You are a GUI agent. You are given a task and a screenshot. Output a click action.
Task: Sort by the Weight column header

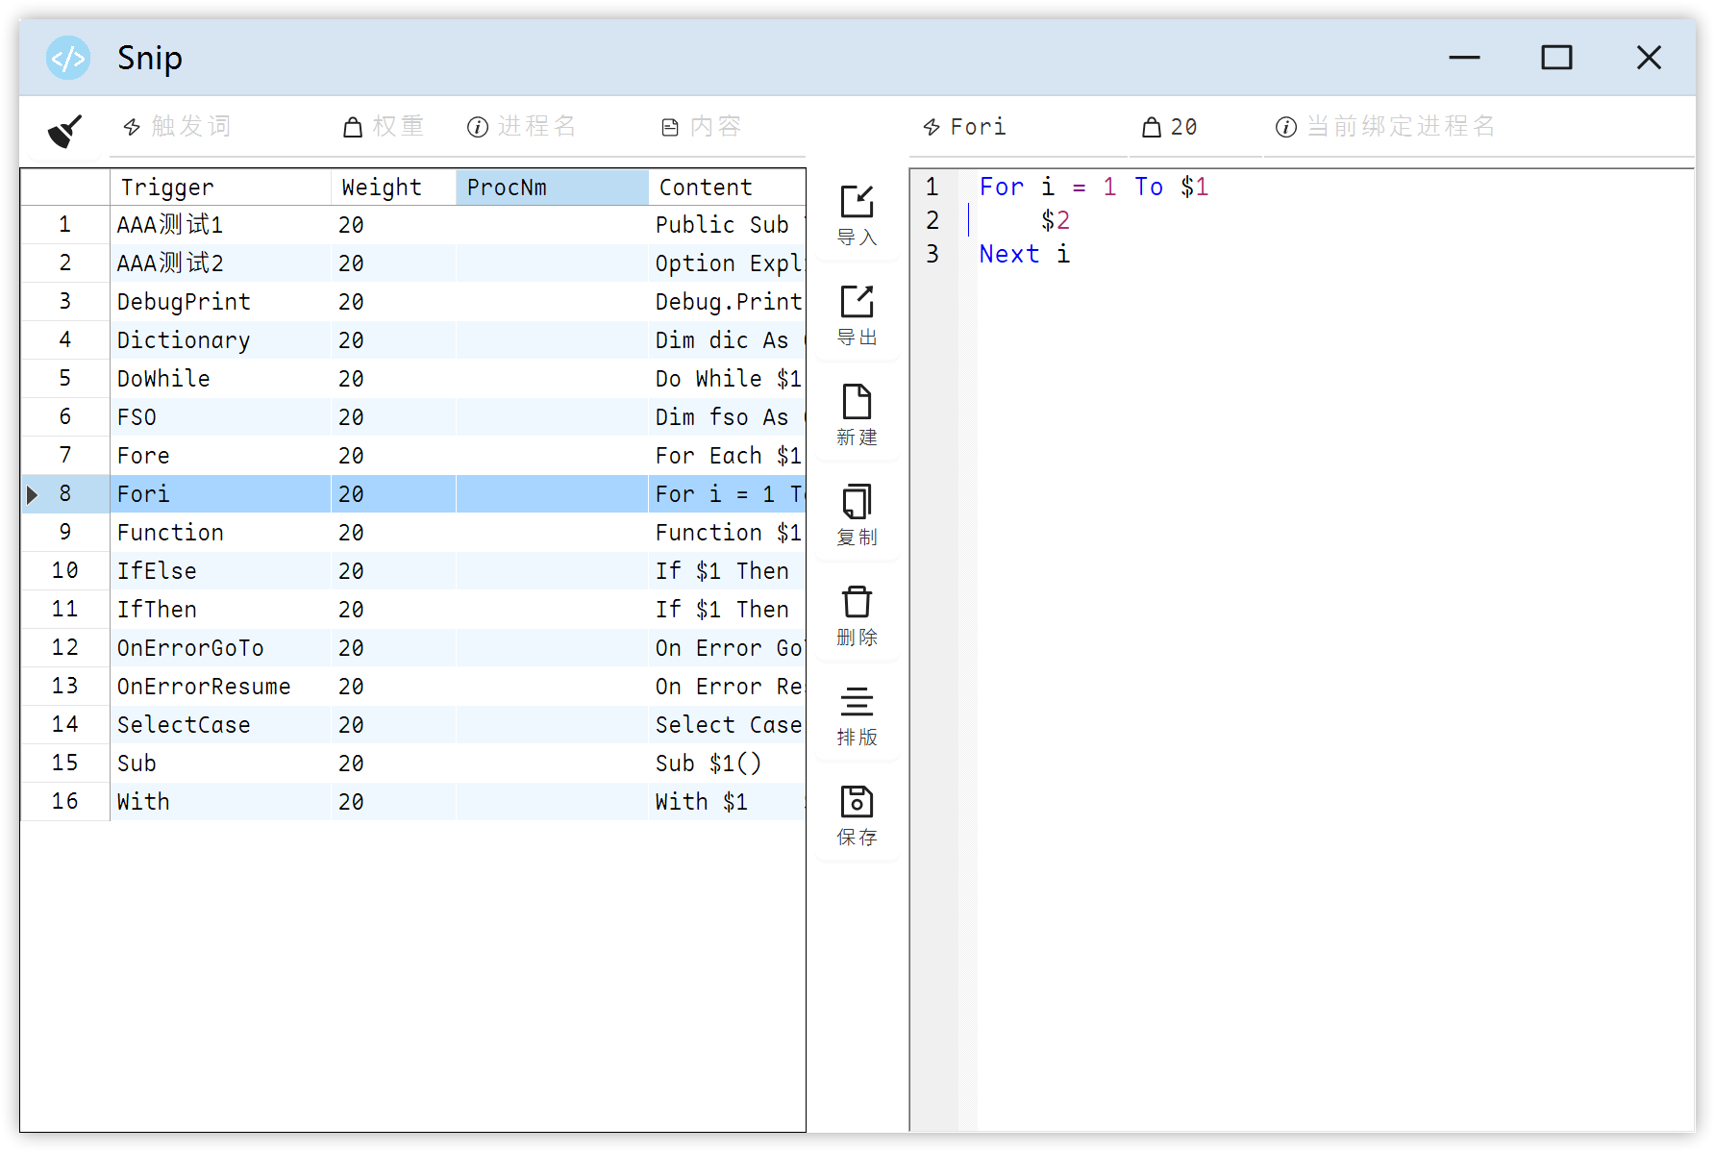(x=392, y=188)
